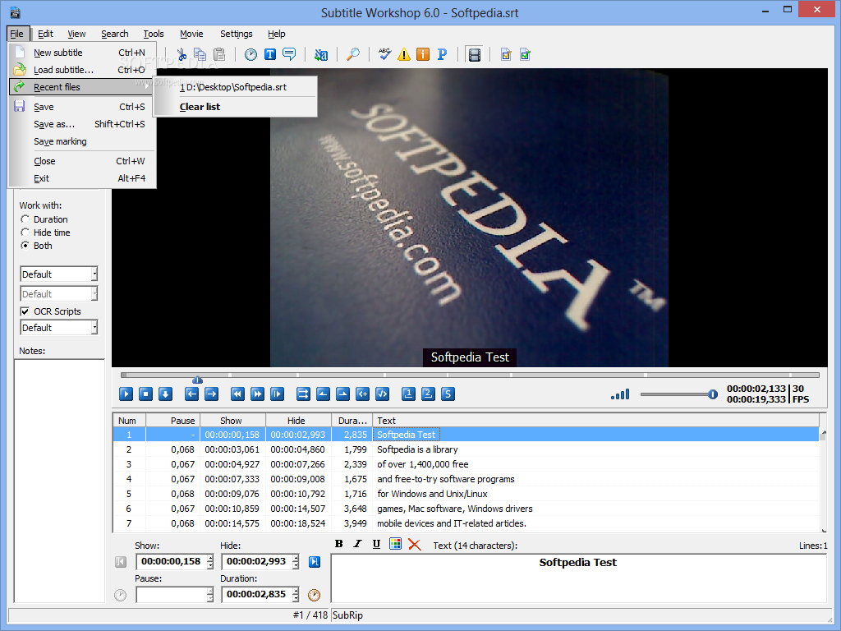841x631 pixels.
Task: Open the Search menu
Action: point(115,34)
